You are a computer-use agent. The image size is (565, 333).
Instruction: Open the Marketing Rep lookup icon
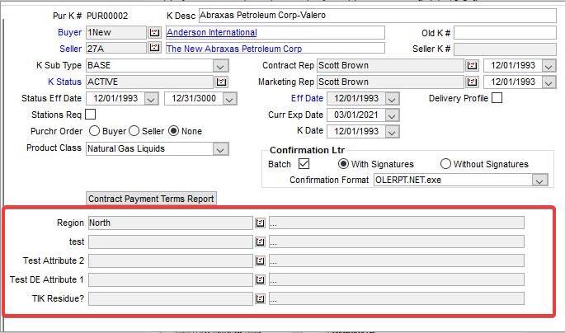pyautogui.click(x=472, y=82)
